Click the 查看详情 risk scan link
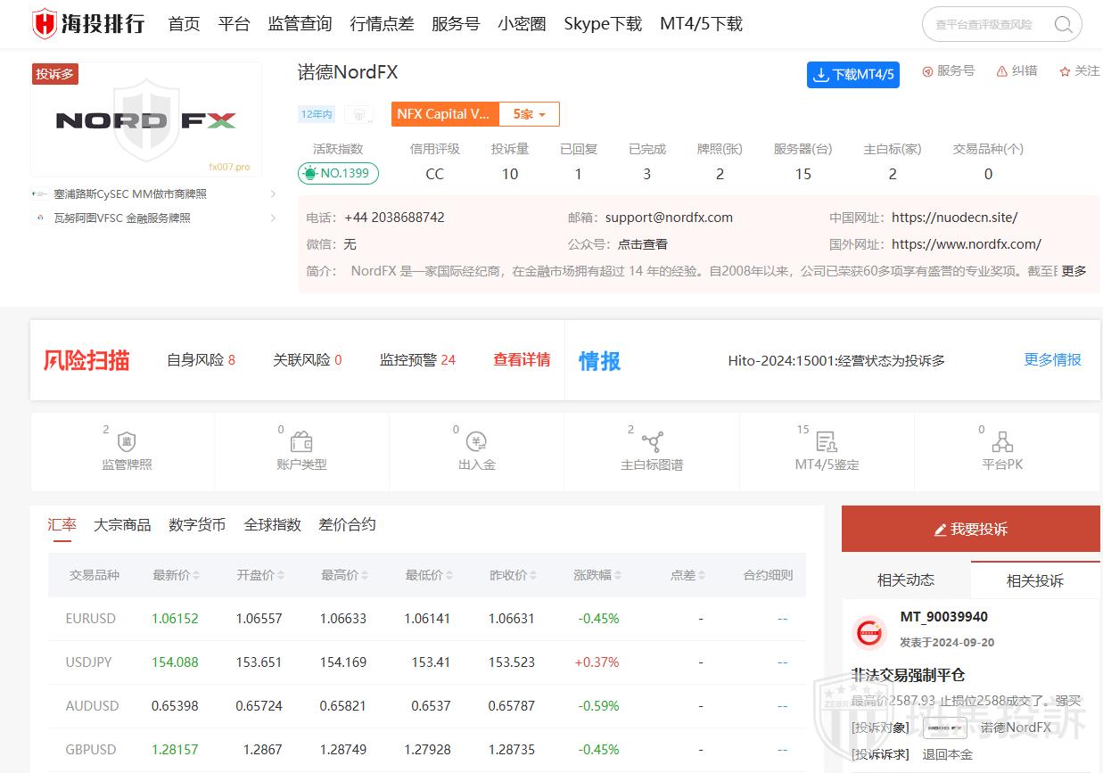Viewport: 1103px width, 773px height. [522, 360]
